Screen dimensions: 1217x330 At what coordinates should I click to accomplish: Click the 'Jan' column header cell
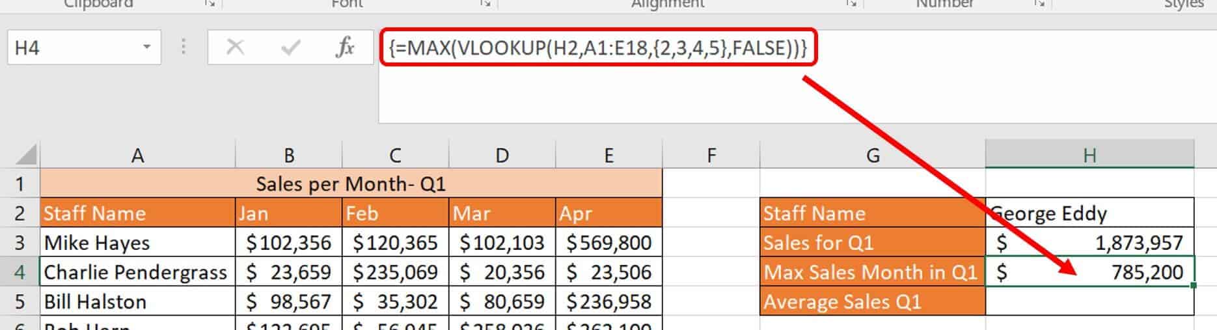pos(288,213)
